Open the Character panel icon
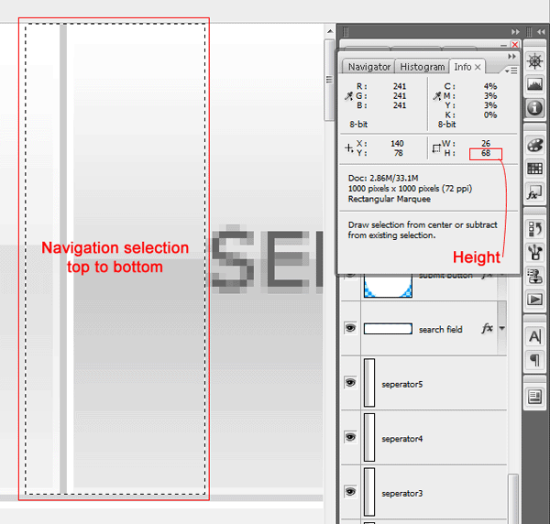This screenshot has width=550, height=524. [534, 336]
